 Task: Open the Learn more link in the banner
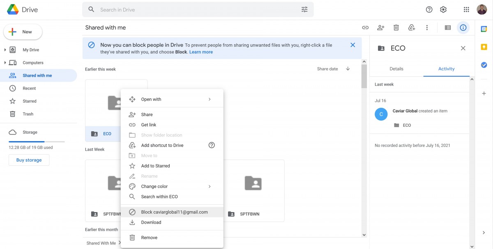pos(201,51)
